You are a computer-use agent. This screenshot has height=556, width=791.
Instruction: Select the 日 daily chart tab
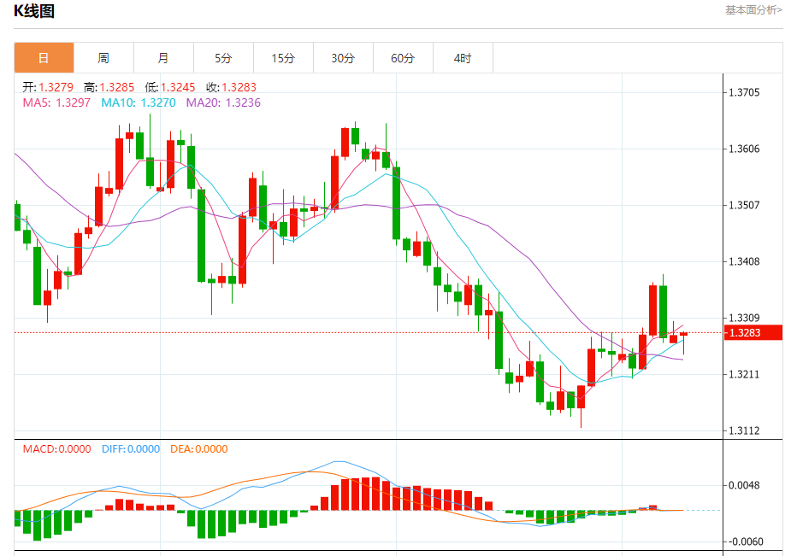pos(44,58)
